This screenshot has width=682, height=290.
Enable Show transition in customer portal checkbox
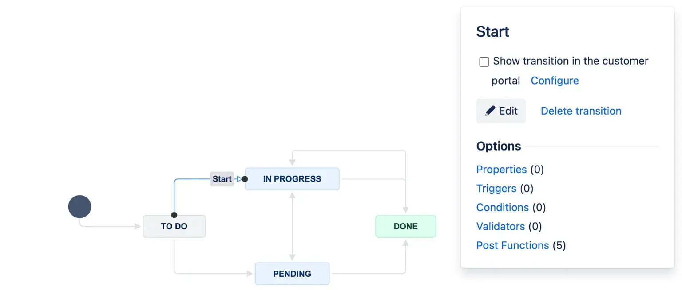pyautogui.click(x=484, y=62)
